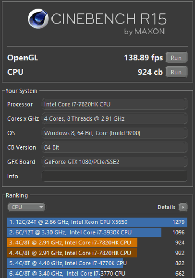Select the Processor field Intel Core i7-7820HK
This screenshot has width=195, height=278.
pos(114,104)
